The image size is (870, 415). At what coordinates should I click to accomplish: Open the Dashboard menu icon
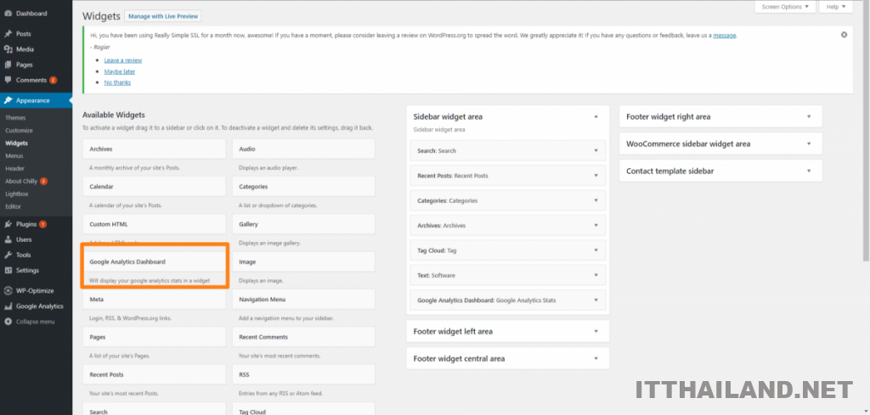[x=8, y=14]
